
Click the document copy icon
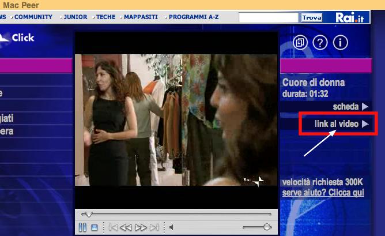coord(300,43)
